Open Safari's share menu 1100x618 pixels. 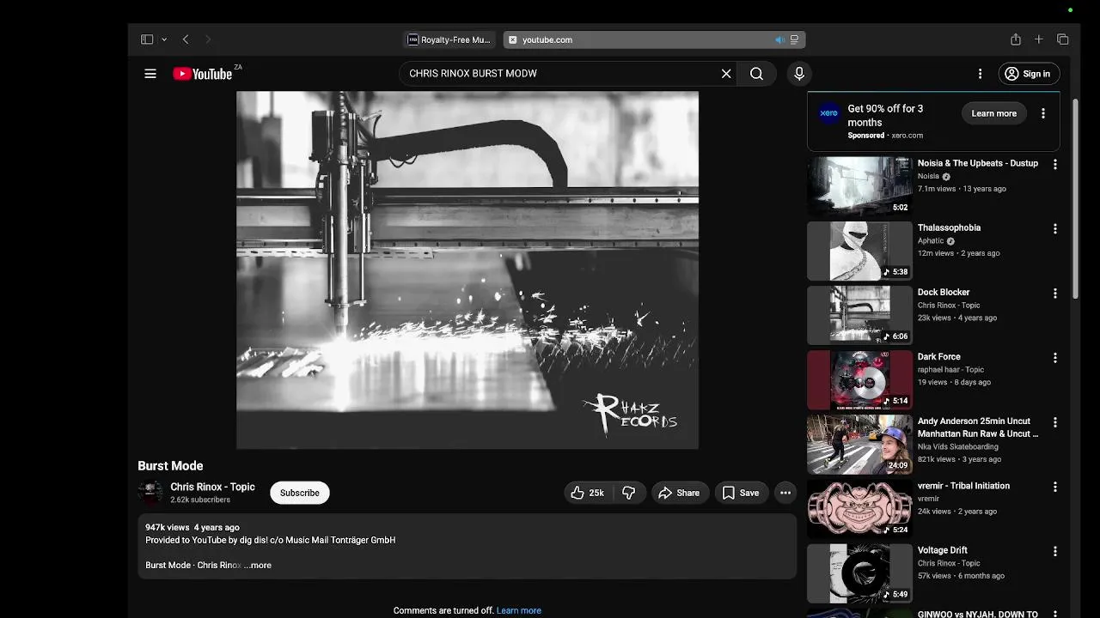pos(1016,39)
